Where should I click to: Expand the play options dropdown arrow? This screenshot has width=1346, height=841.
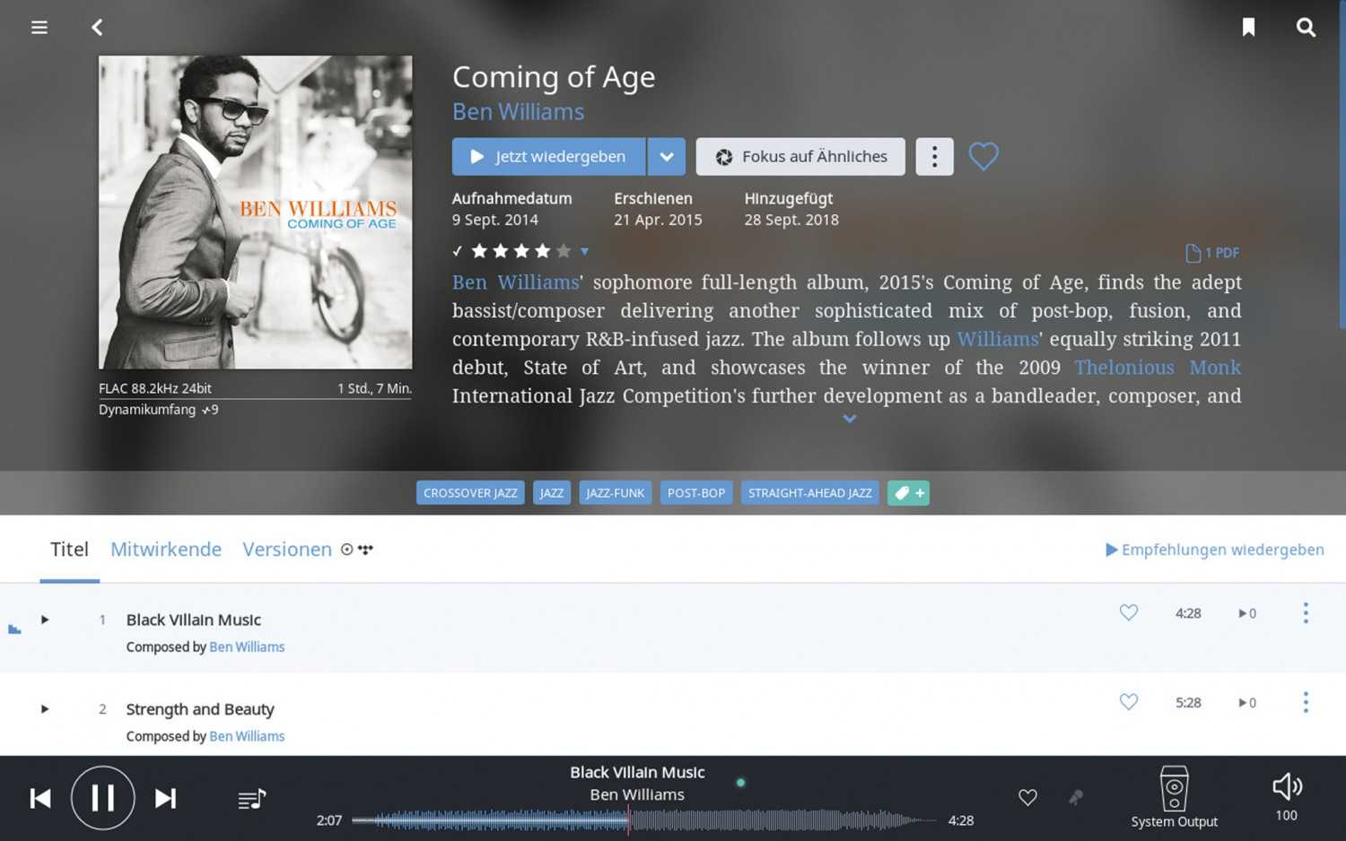point(667,157)
